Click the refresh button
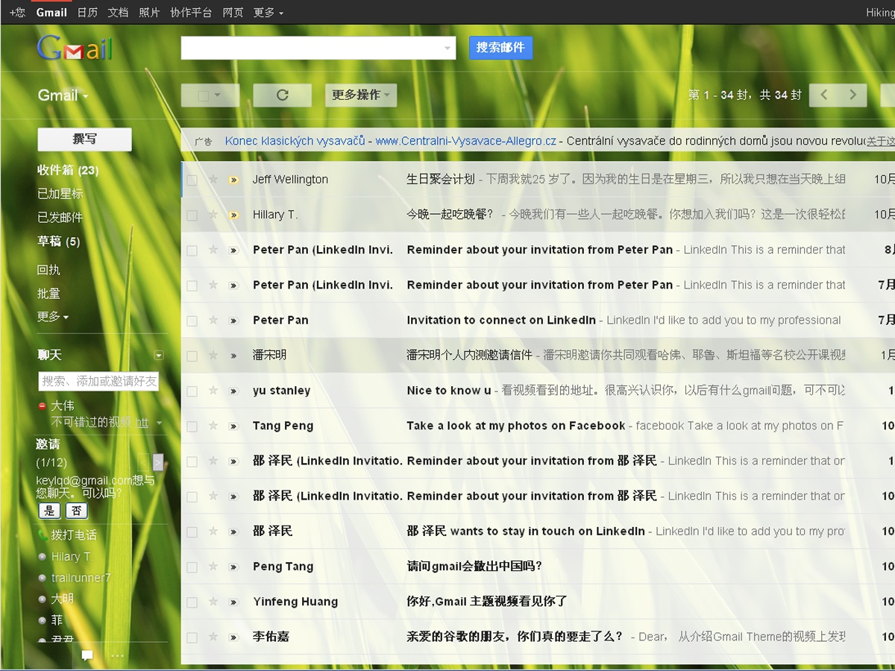This screenshot has width=895, height=671. 282,95
